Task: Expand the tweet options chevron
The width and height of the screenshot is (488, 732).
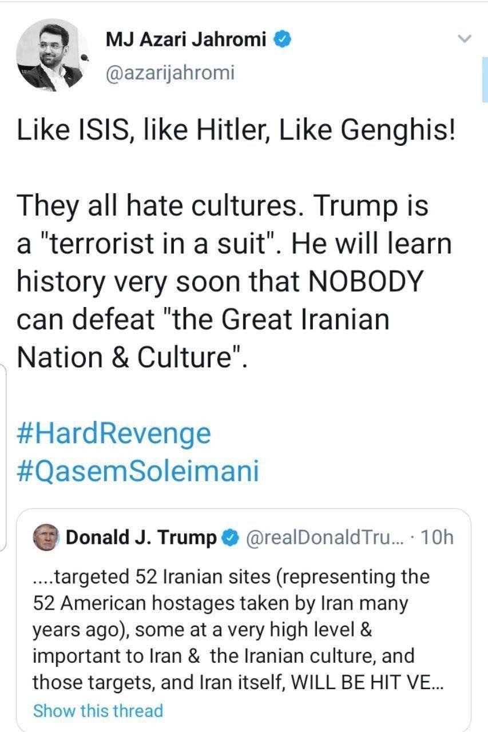Action: coord(465,39)
